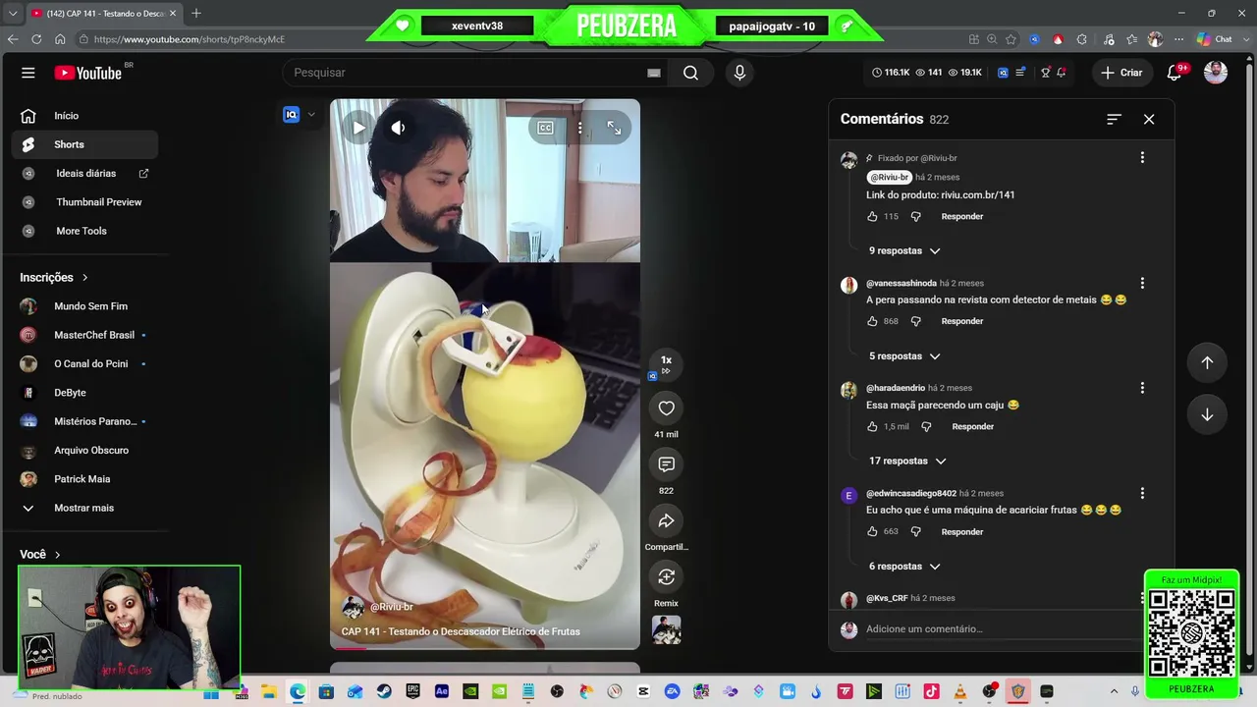Play the Shorts video

[358, 128]
